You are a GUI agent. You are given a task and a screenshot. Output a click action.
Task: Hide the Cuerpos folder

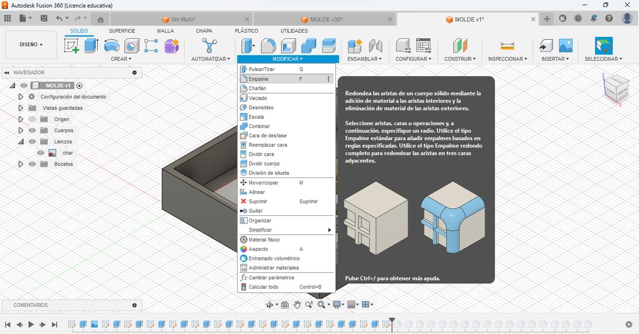(32, 131)
